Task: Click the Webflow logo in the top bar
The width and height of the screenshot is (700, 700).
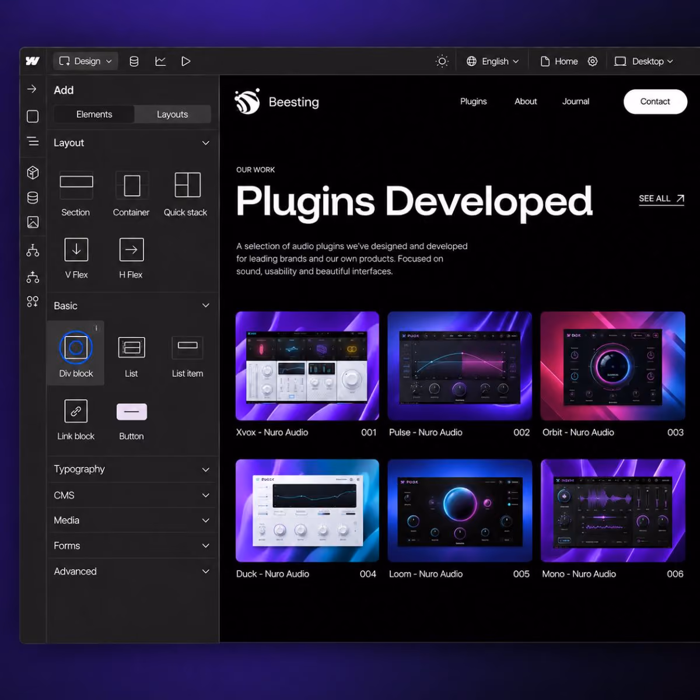Action: (x=33, y=61)
